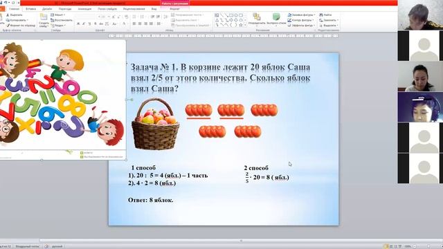Click the Normal view icon in status bar
Image resolution: width=443 pixels, height=249 pixels.
[386, 246]
